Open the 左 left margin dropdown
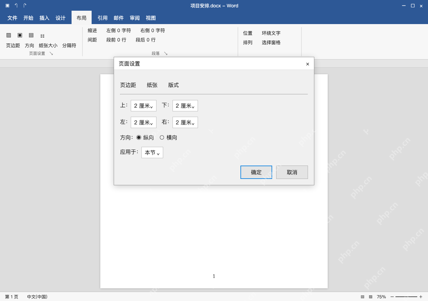 click(x=143, y=122)
